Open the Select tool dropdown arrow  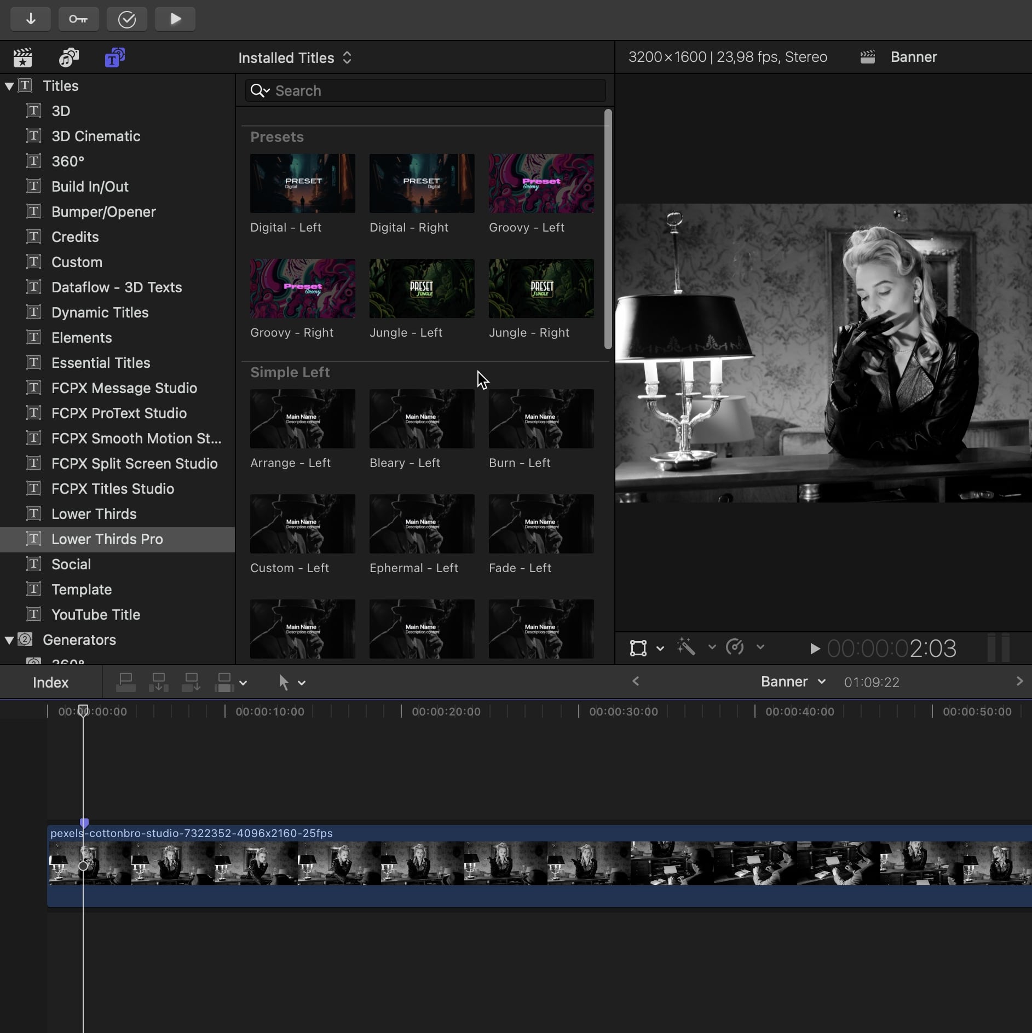coord(302,683)
